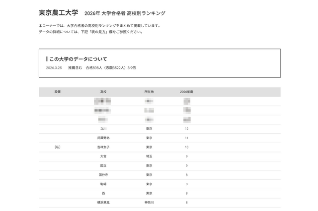Click the date 2026.3.25

[54, 68]
